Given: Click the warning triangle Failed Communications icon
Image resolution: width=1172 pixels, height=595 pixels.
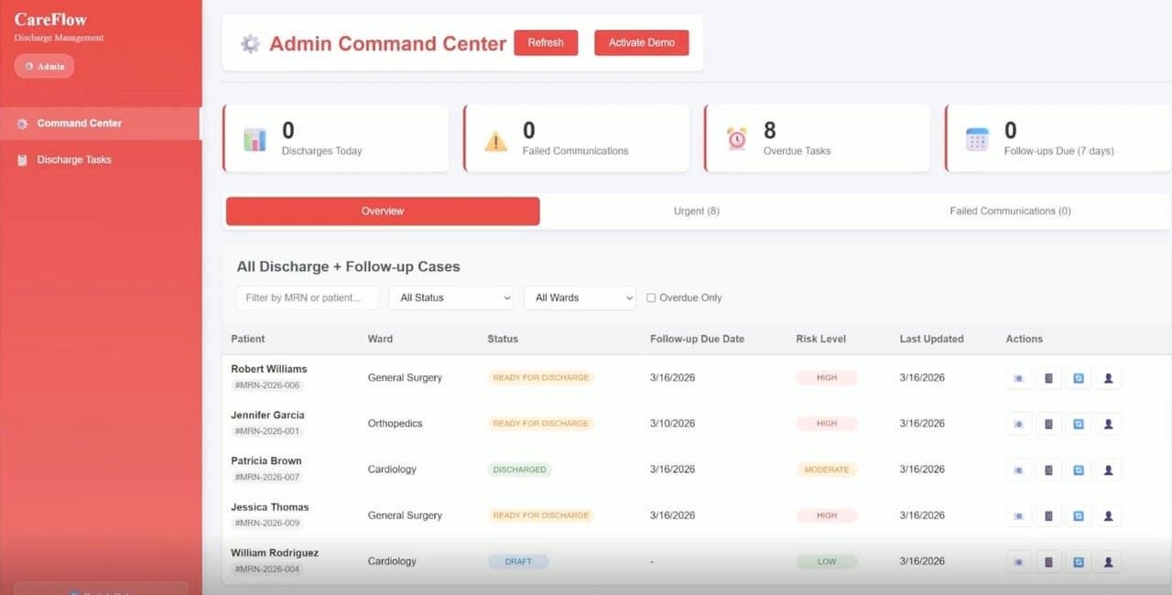Looking at the screenshot, I should (495, 141).
